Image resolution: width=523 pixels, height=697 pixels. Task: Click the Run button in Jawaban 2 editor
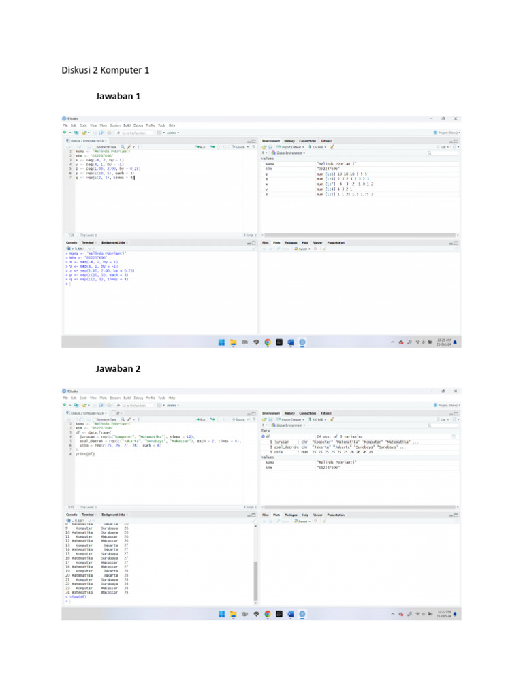[201, 419]
